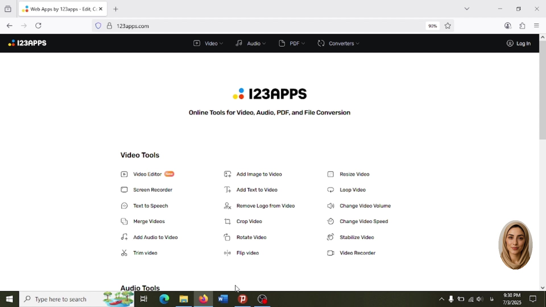
Task: Open Task View on the taskbar
Action: 144,299
